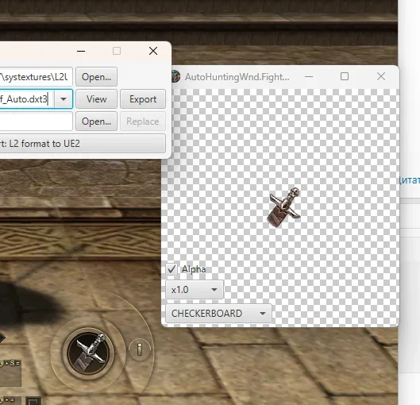
Task: Click the View button
Action: (x=96, y=99)
